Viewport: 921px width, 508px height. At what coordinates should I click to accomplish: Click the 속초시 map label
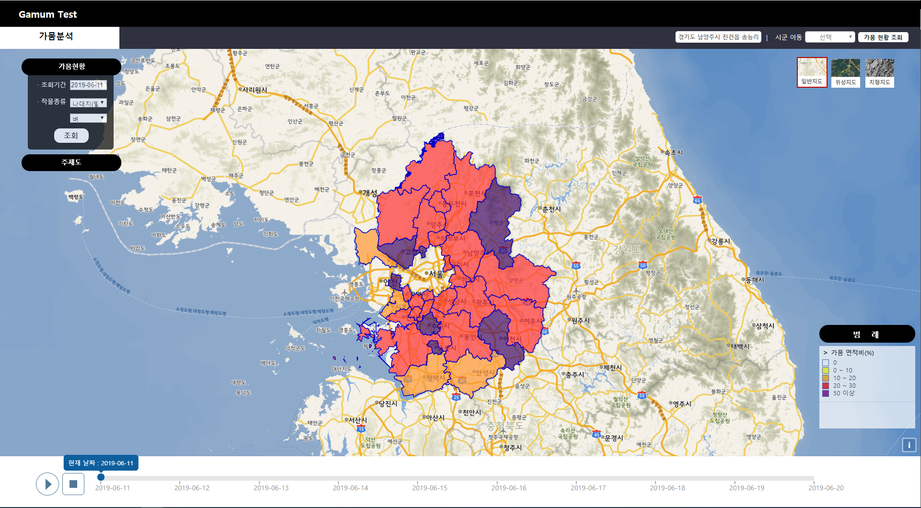(672, 152)
